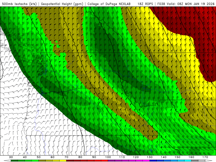Viewport: 216px width, 162px height.
Task: Click the 'Geopotential Height (gpm)' header text
Action: tap(62, 4)
